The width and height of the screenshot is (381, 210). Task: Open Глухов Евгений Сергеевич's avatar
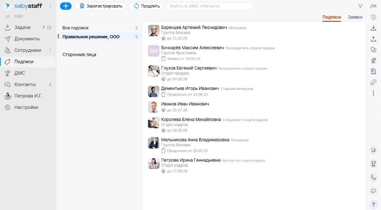(x=154, y=71)
